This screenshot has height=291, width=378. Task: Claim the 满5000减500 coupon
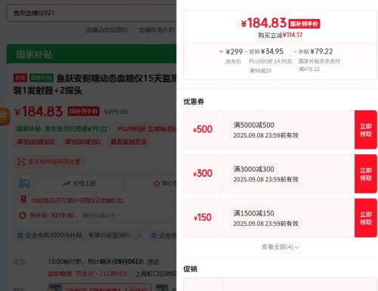366,130
